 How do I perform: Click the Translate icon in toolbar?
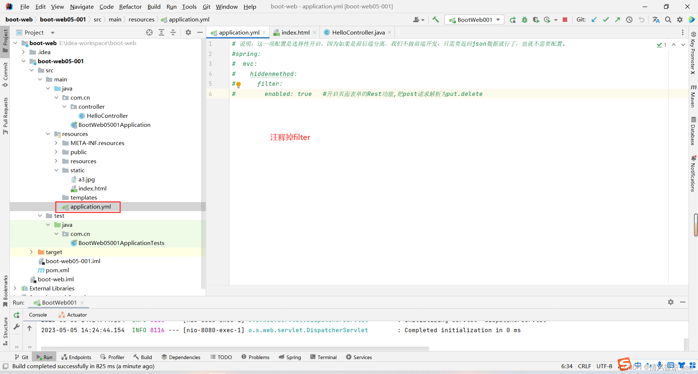(x=656, y=20)
